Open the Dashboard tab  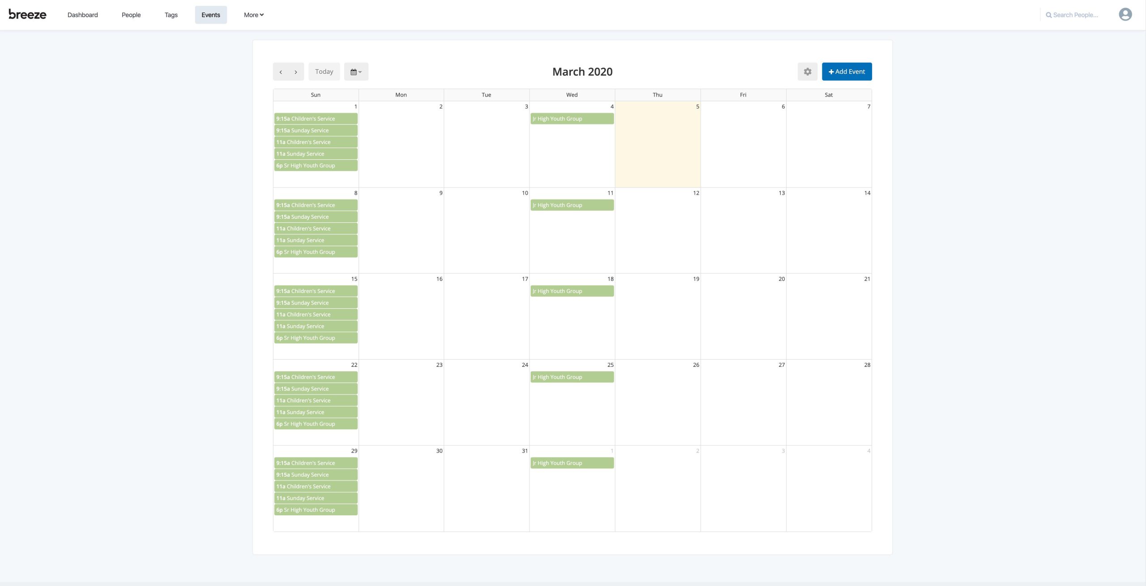pos(82,15)
